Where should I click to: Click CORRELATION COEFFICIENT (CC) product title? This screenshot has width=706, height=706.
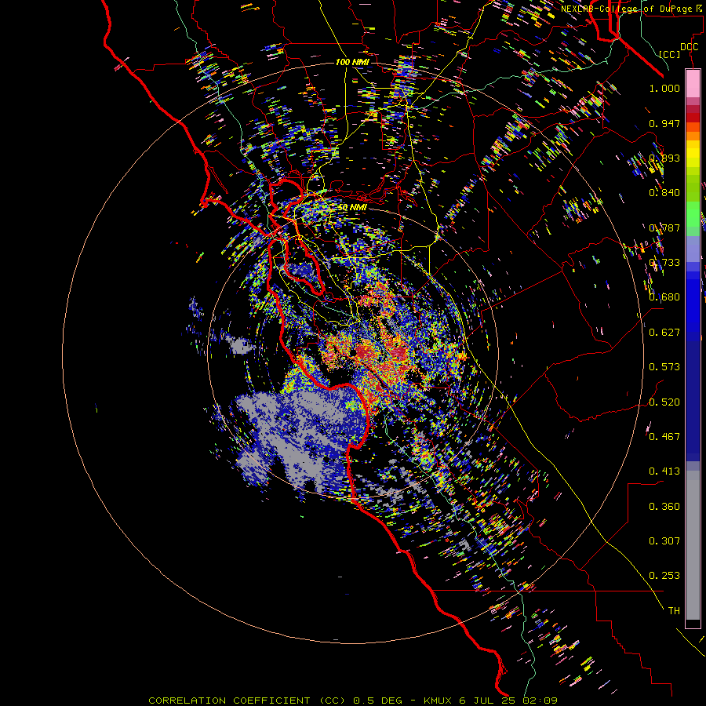[247, 701]
